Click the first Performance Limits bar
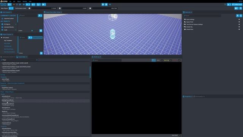 (x=44, y=8)
